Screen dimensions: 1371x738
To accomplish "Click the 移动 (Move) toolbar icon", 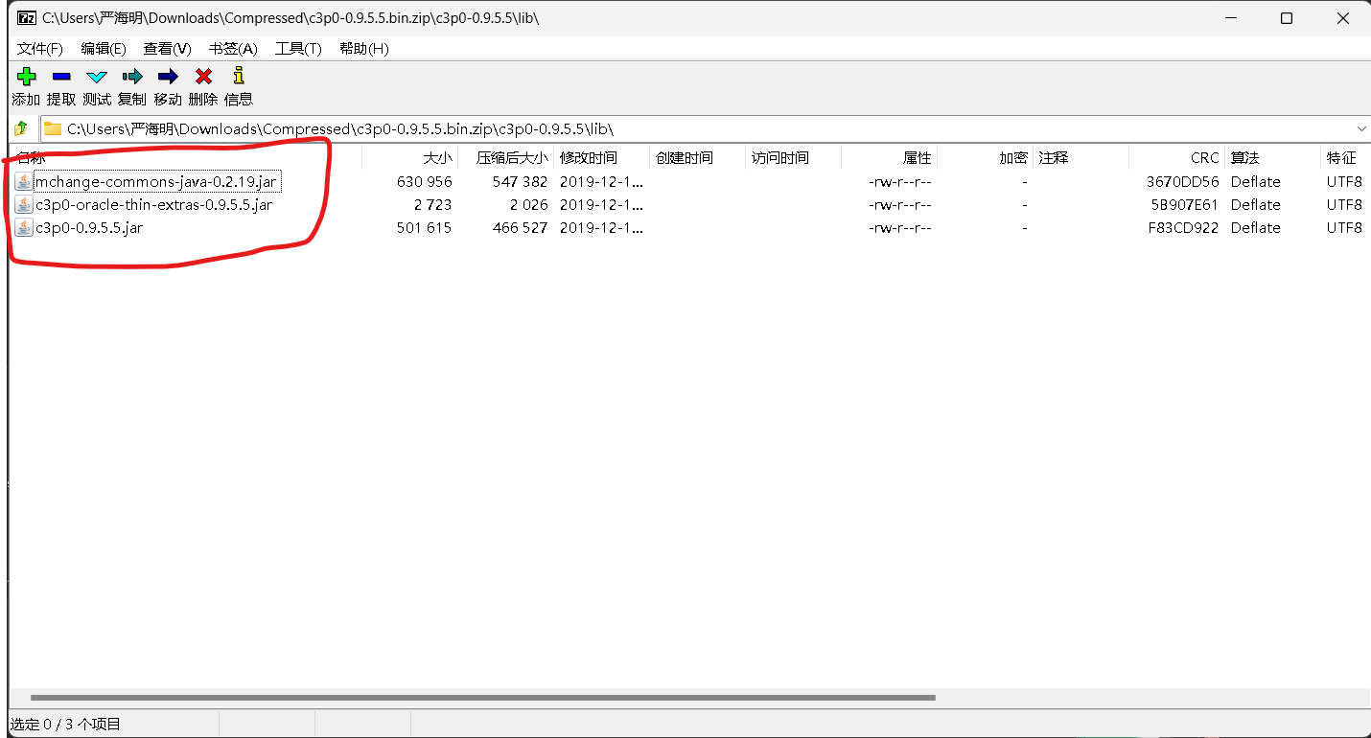I will point(167,77).
